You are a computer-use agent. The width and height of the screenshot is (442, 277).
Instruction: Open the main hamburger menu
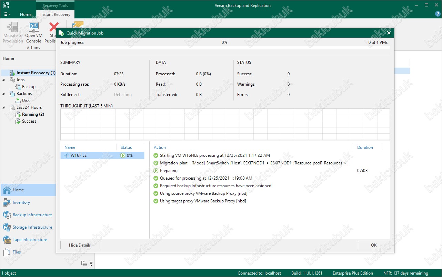point(7,15)
